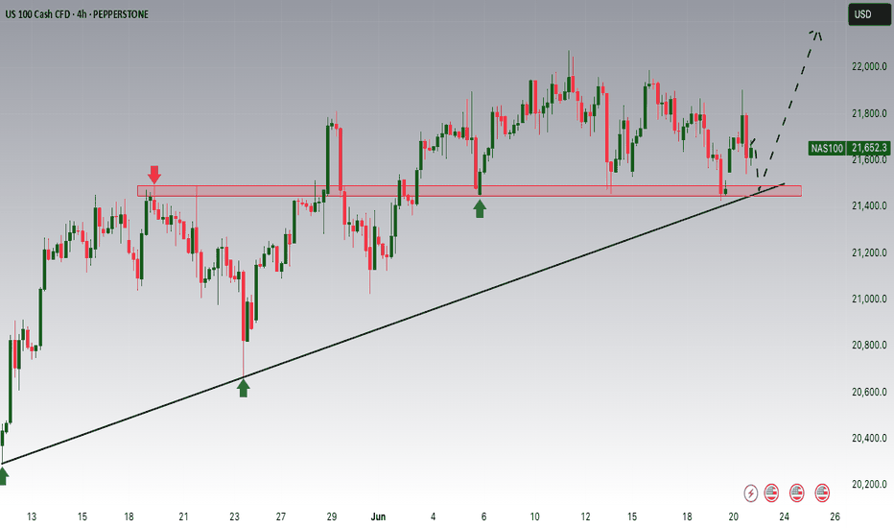This screenshot has height=528, width=894.
Task: Open US flag event icon nearest date 26
Action: (822, 492)
